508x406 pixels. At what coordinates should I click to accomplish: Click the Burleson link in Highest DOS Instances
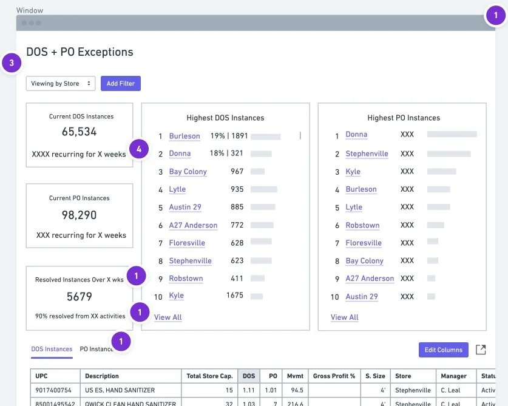click(x=185, y=136)
